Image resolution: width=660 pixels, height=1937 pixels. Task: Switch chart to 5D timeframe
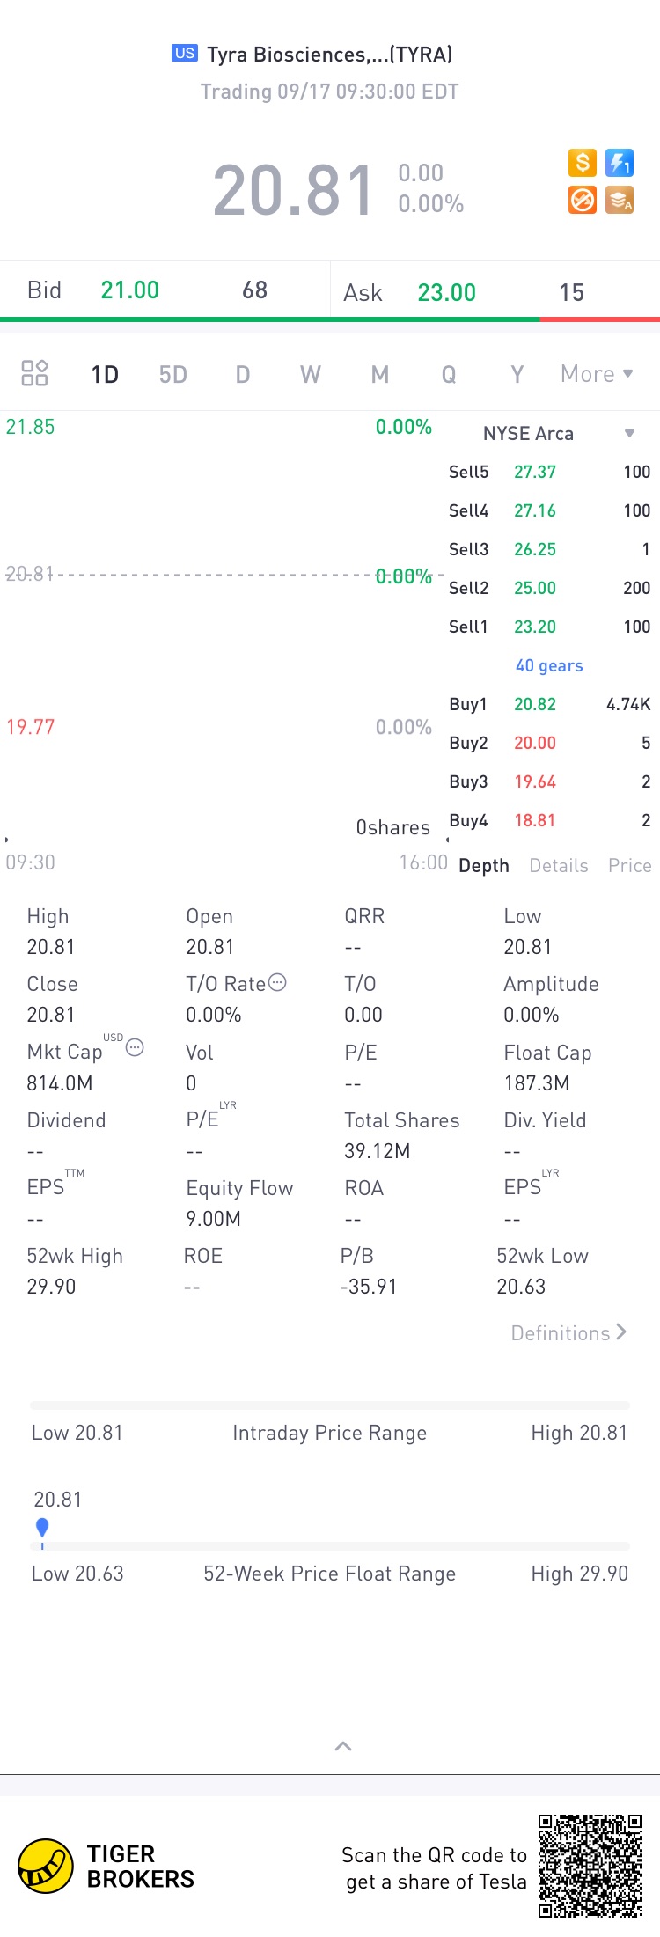click(173, 375)
